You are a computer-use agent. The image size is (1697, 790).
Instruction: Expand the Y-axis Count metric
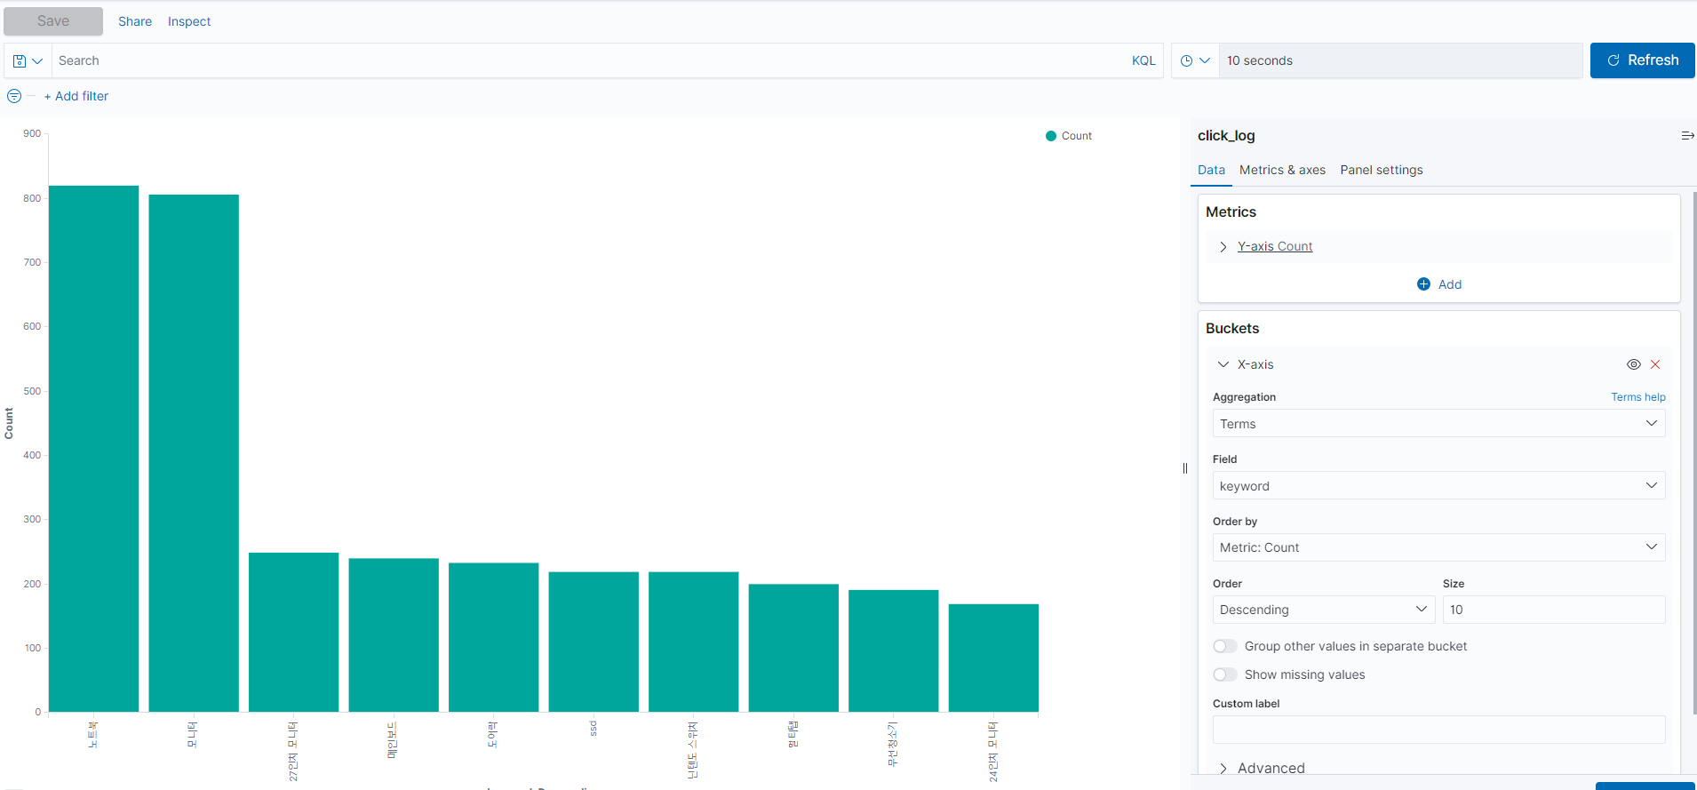(x=1223, y=247)
